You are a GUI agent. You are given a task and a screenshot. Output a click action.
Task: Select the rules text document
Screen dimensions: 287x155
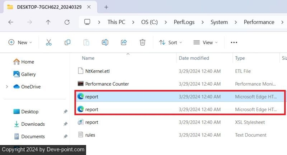coord(90,135)
